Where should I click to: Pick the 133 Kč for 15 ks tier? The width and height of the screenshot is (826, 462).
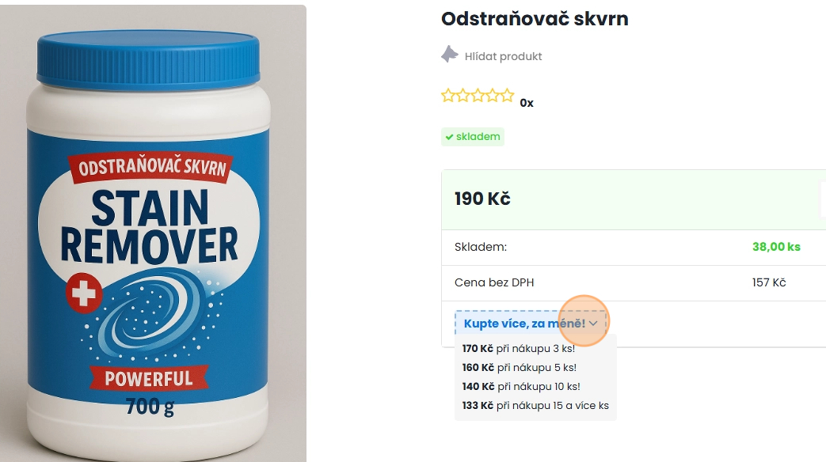pos(535,405)
